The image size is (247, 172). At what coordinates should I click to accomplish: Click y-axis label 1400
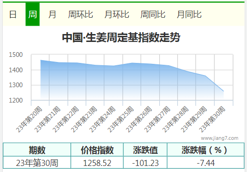click(16, 70)
